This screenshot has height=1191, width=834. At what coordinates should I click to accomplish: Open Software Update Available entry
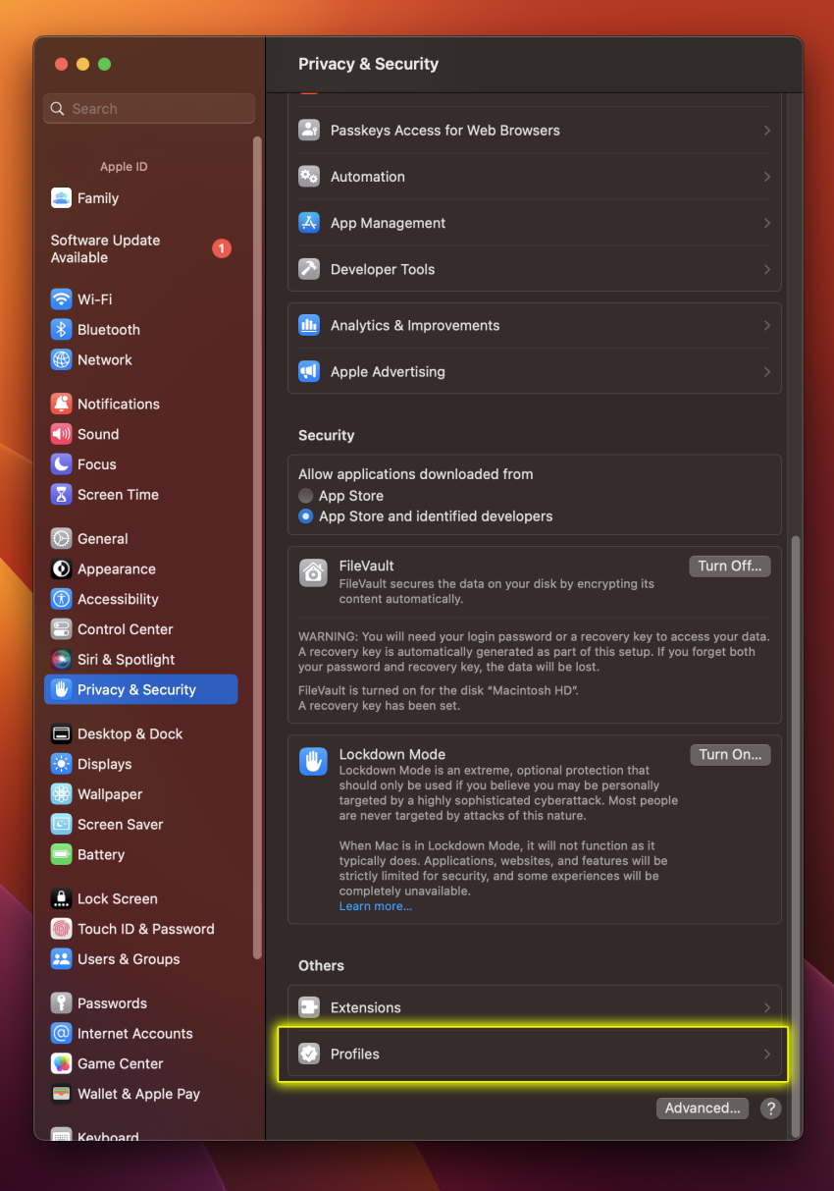coord(141,249)
